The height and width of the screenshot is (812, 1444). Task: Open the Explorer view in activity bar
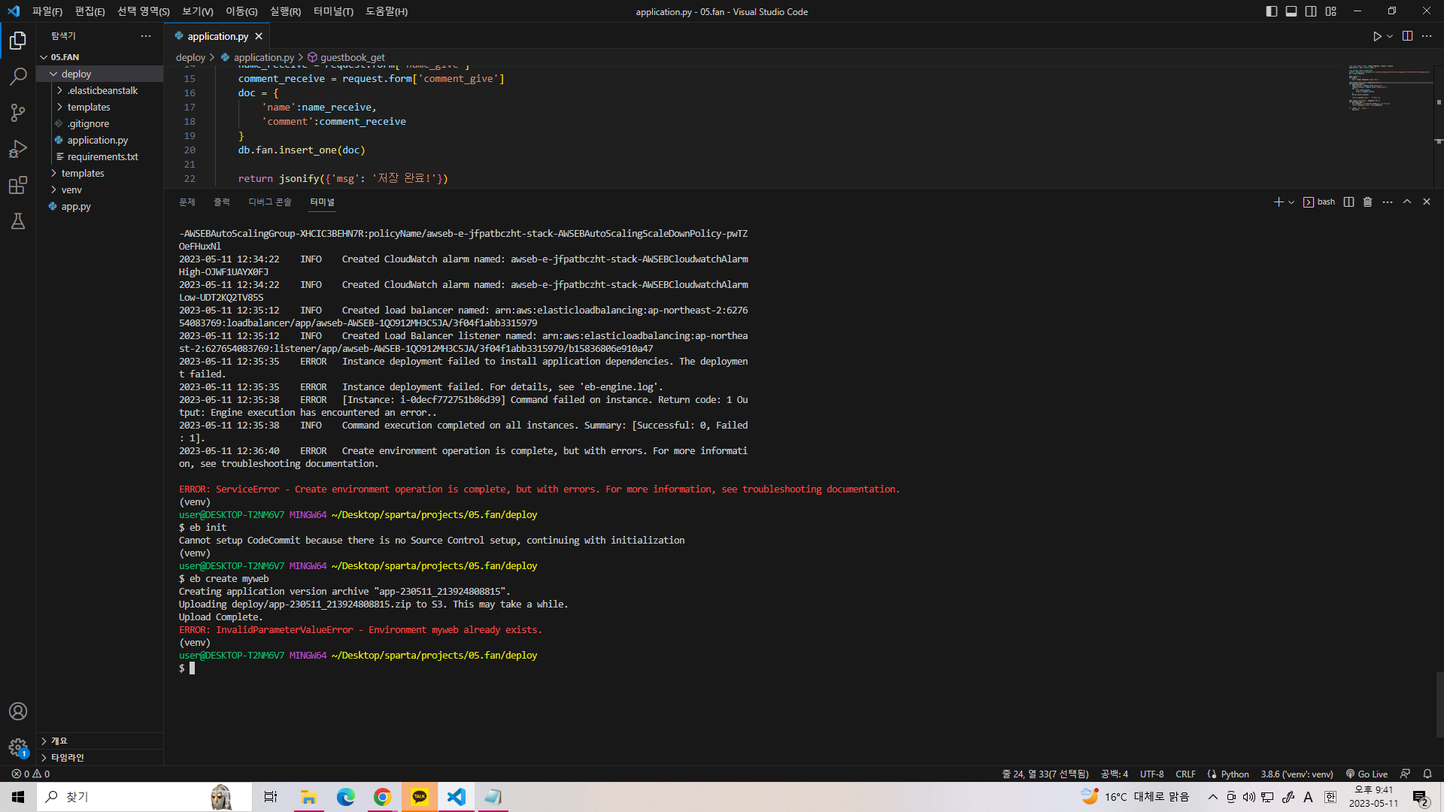tap(18, 41)
